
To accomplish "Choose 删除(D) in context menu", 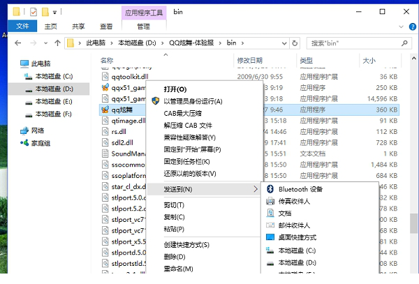I will pyautogui.click(x=205, y=257).
